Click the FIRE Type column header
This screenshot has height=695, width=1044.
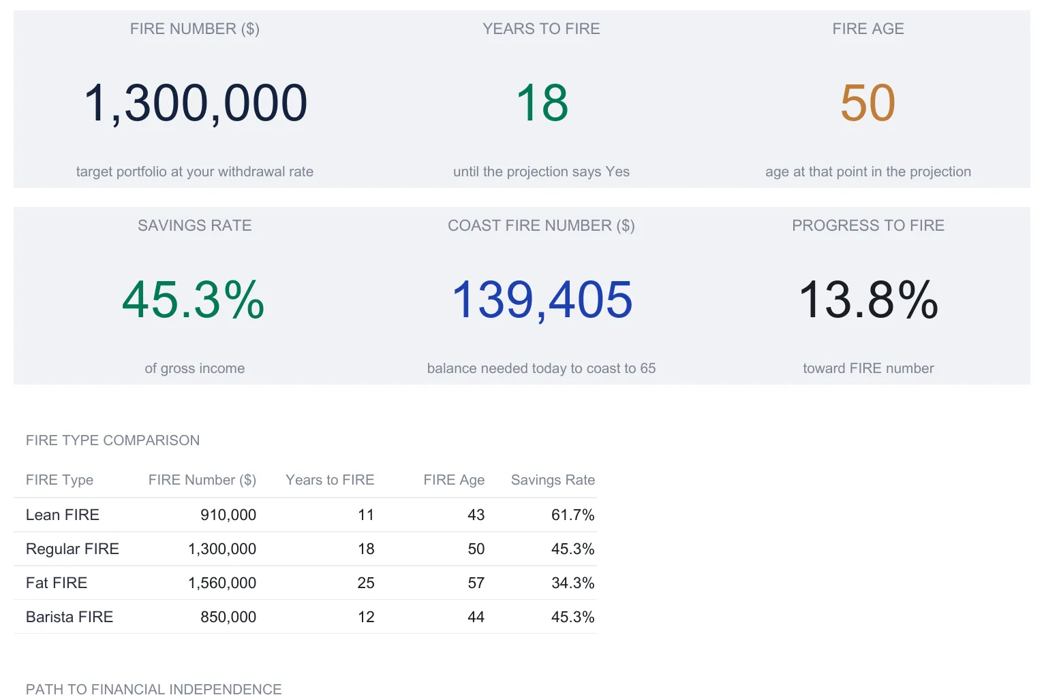pyautogui.click(x=59, y=480)
